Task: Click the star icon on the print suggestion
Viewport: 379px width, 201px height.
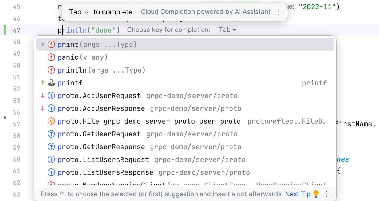Action: click(x=42, y=44)
